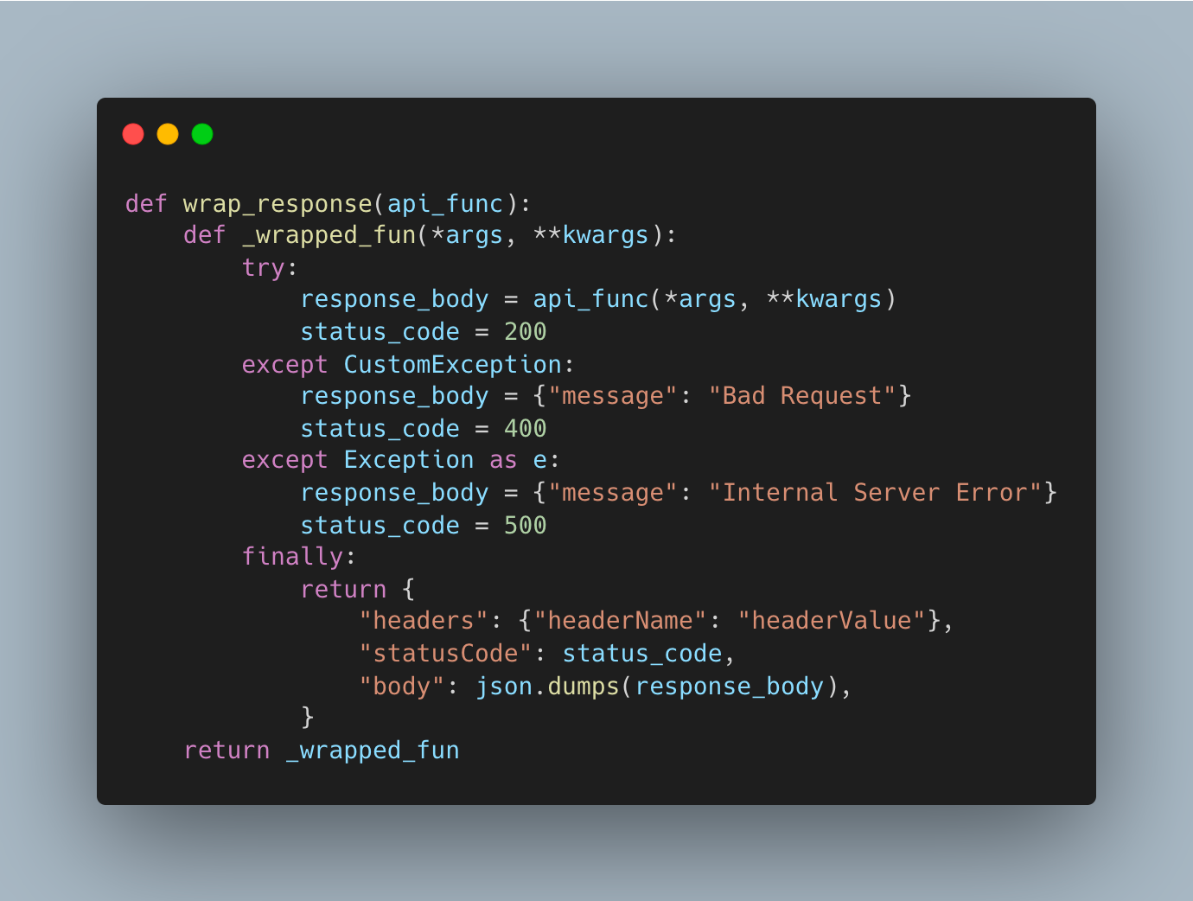Screen dimensions: 1193x901
Task: Click the try keyword
Action: 264,268
